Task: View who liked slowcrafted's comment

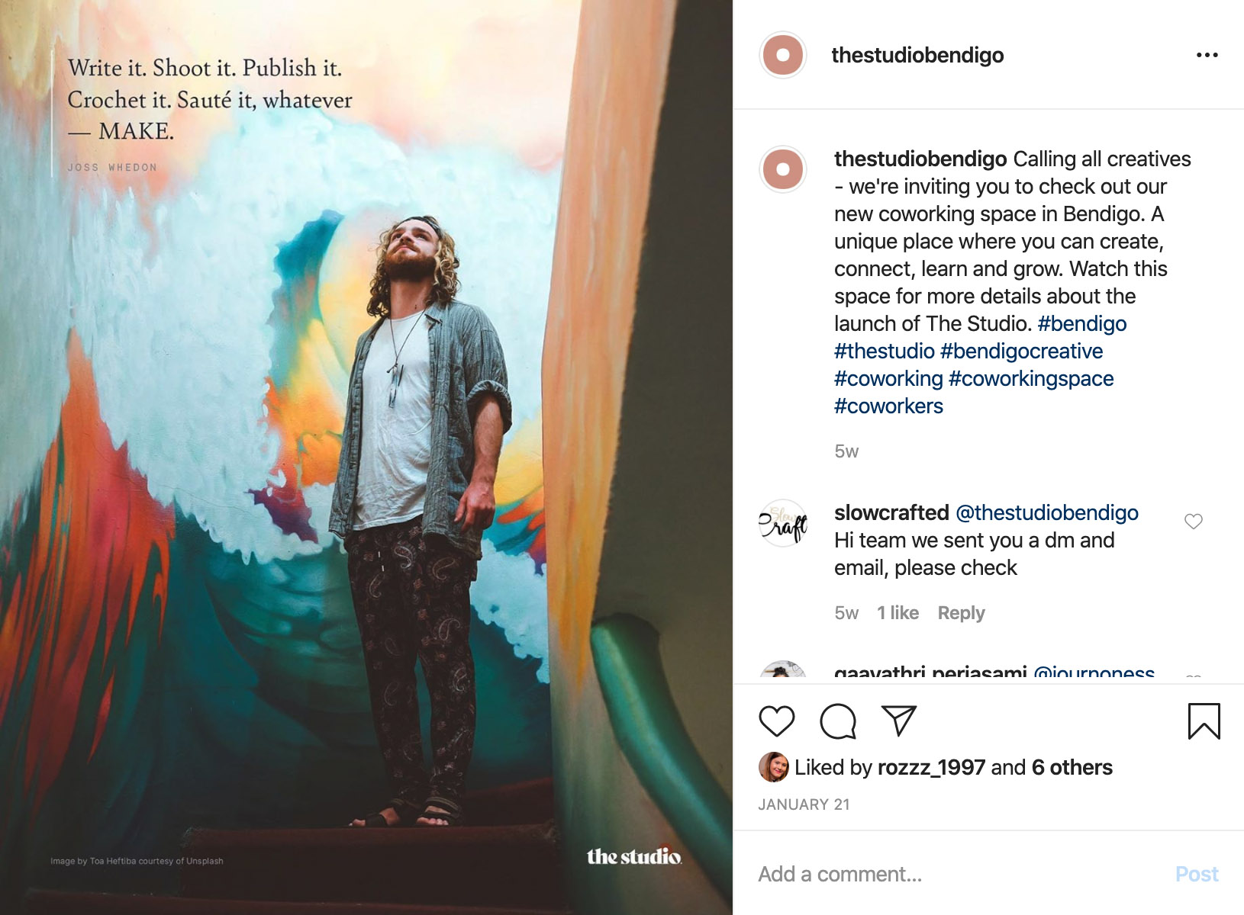Action: (898, 613)
